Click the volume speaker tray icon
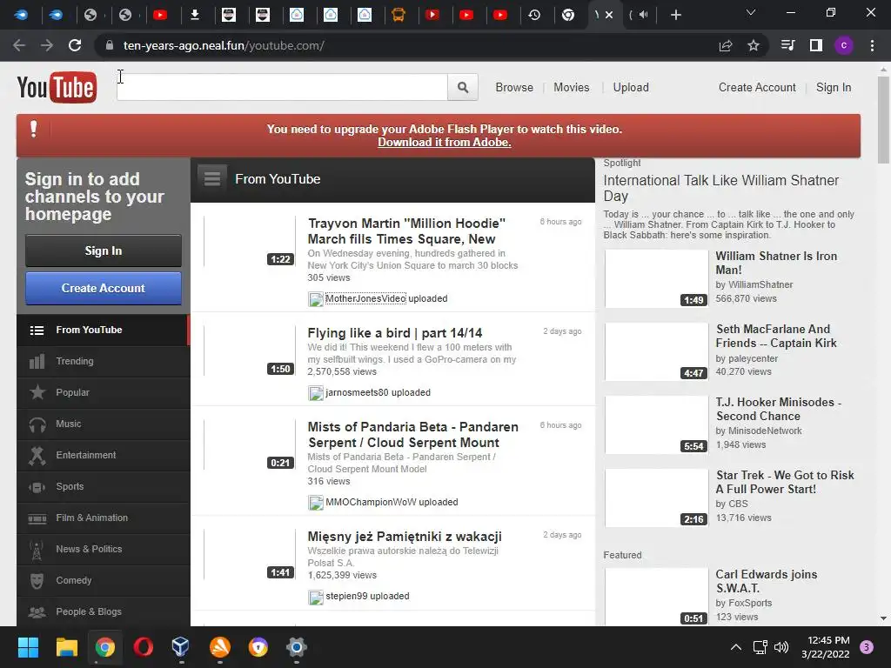This screenshot has width=891, height=668. point(781,647)
